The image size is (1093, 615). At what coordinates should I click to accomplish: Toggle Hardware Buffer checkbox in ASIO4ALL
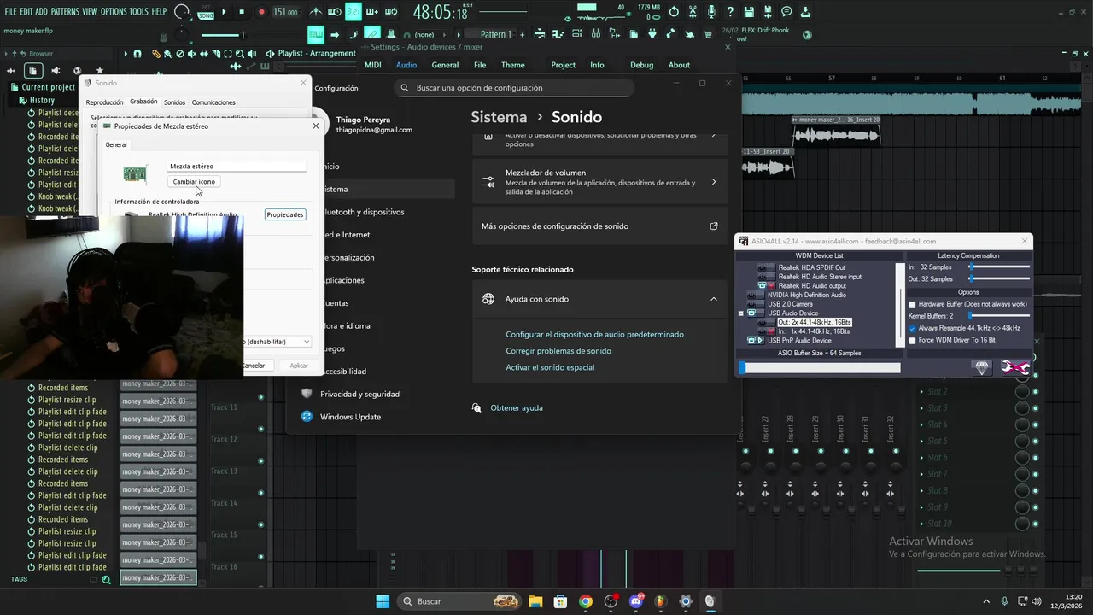tap(913, 304)
